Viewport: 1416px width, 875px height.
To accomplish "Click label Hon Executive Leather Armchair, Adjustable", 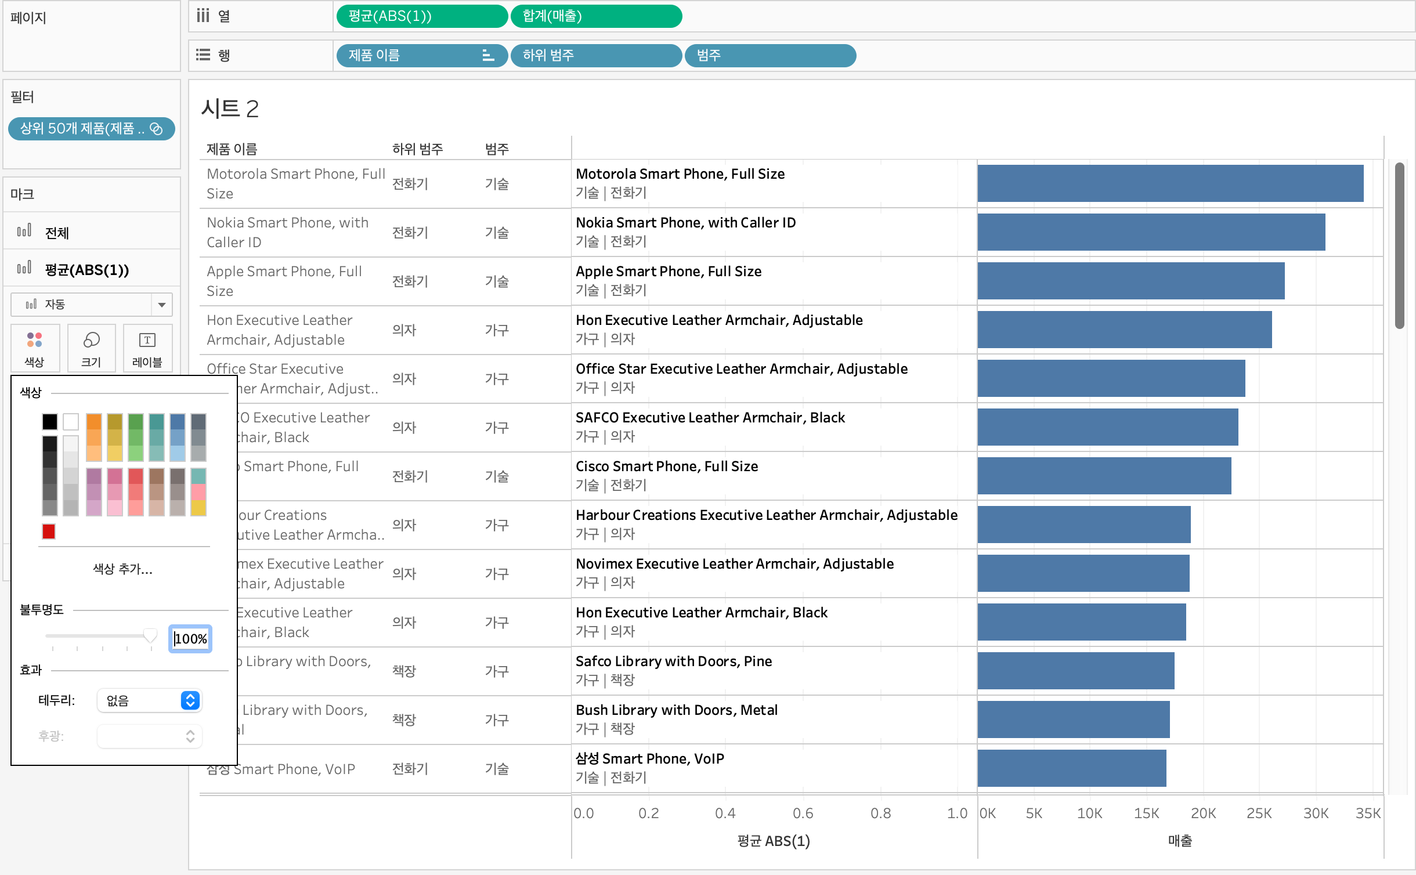I will [x=719, y=320].
